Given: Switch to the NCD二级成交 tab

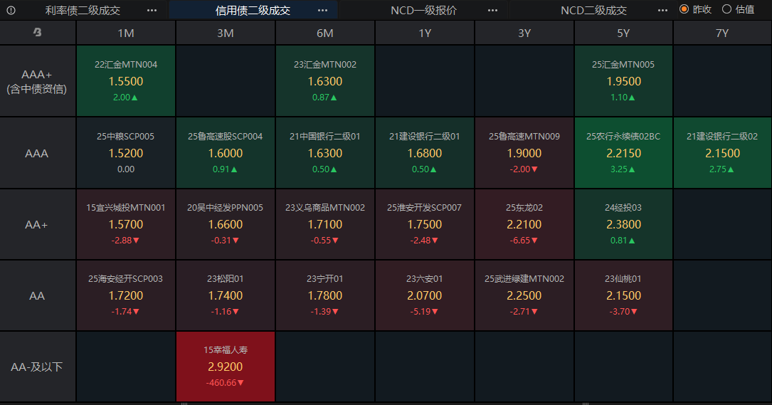Looking at the screenshot, I should coord(593,11).
